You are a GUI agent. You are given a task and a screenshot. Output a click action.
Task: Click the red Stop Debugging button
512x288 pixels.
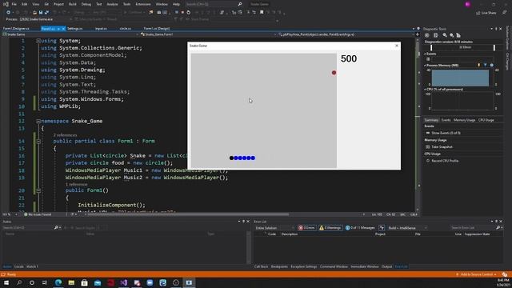182,13
